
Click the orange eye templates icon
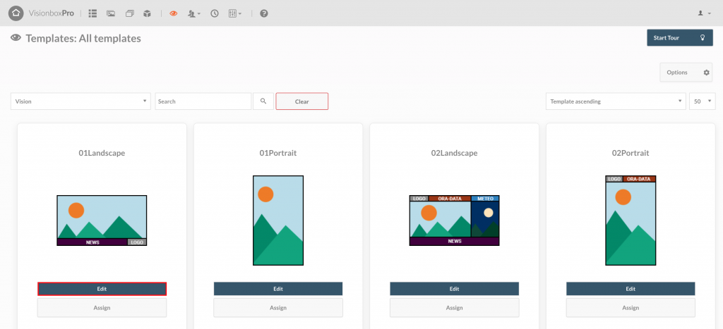[x=174, y=13]
